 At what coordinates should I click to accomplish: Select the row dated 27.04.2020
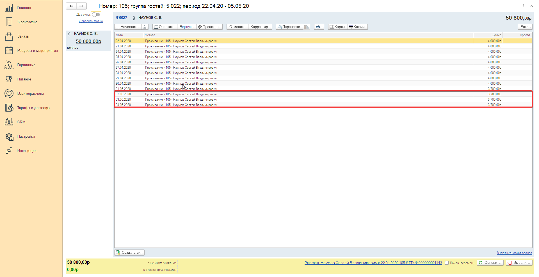[x=323, y=68]
